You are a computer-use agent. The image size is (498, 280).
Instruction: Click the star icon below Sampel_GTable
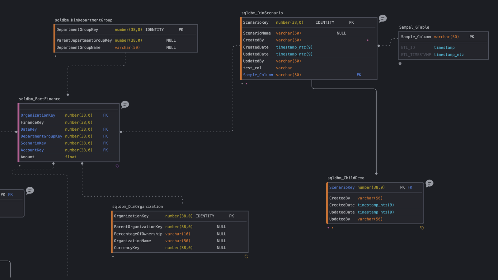click(x=400, y=63)
